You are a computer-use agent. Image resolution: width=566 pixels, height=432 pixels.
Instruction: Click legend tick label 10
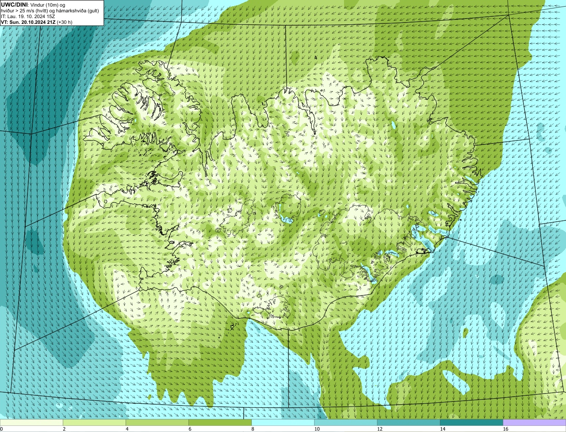pyautogui.click(x=317, y=429)
